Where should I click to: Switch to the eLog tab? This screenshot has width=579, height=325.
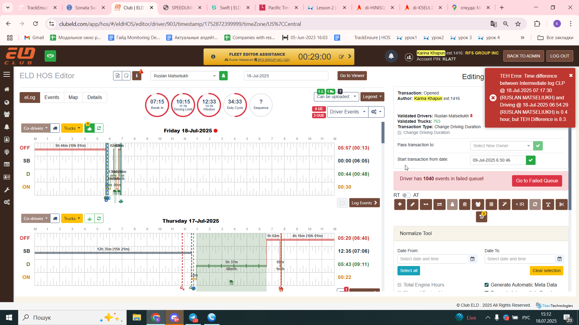tap(30, 97)
